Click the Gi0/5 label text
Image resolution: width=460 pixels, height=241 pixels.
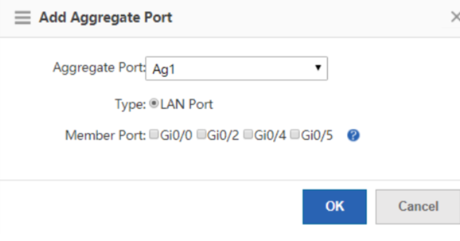[x=317, y=135]
